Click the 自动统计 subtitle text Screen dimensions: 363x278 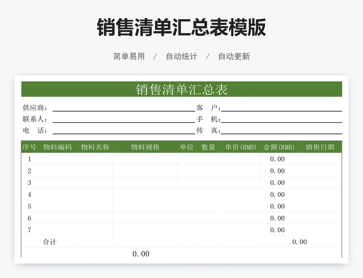click(x=181, y=56)
